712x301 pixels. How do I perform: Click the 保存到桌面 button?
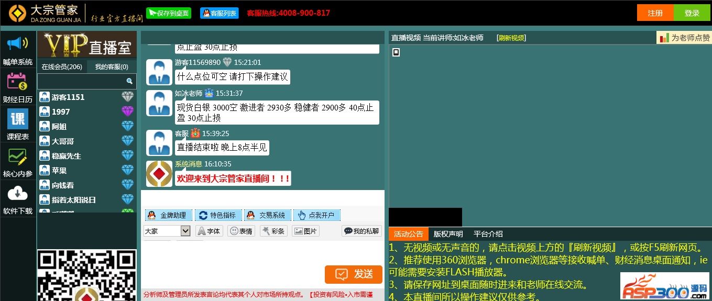(x=169, y=13)
